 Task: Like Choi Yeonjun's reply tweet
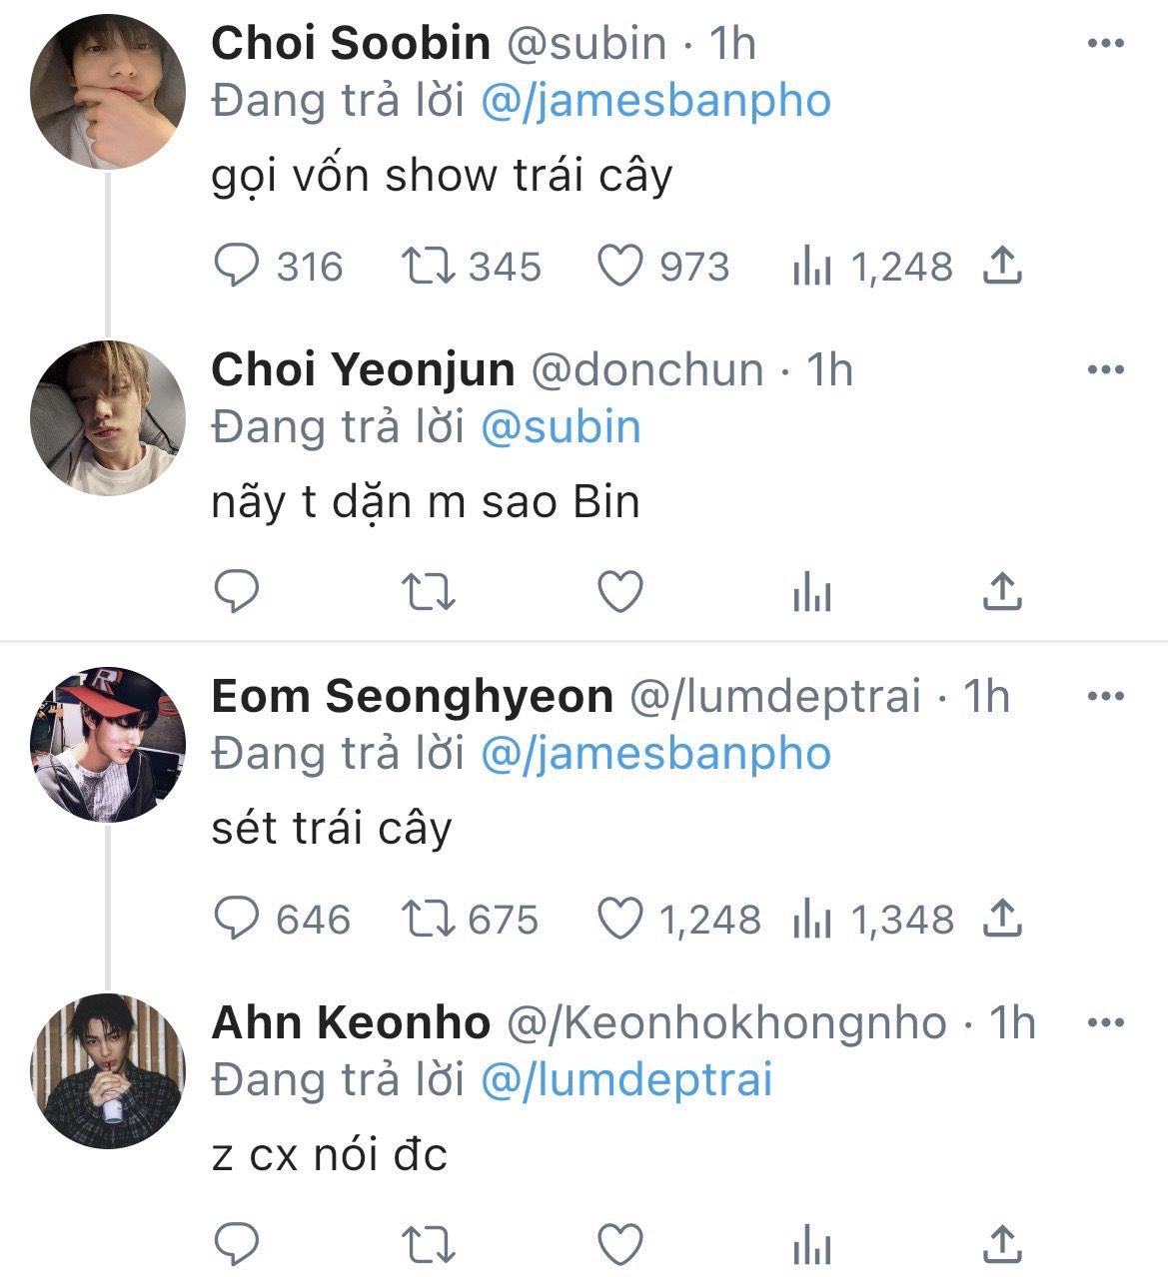619,593
